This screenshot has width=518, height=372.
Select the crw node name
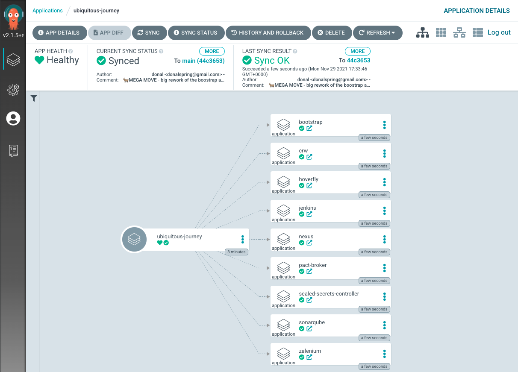(x=303, y=151)
